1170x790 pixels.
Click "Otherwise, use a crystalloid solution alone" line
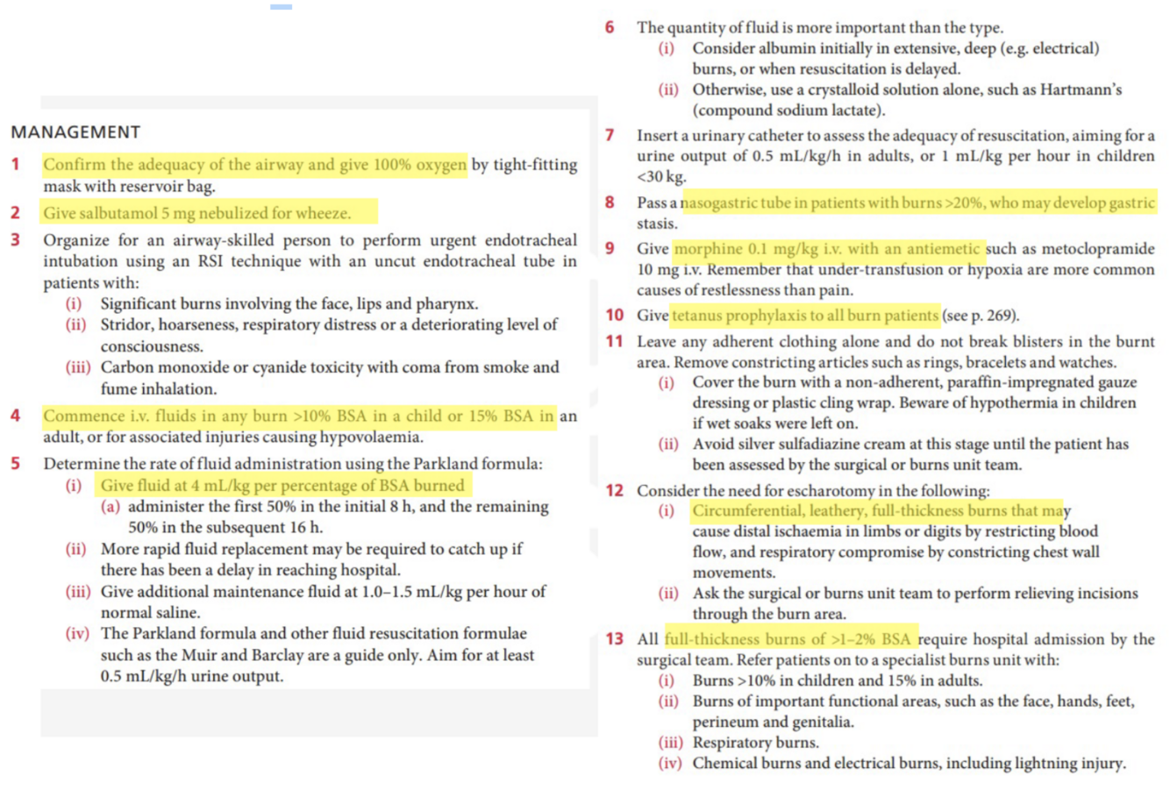[907, 89]
